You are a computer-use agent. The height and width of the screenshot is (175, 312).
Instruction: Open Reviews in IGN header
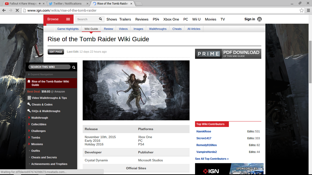pos(142,19)
